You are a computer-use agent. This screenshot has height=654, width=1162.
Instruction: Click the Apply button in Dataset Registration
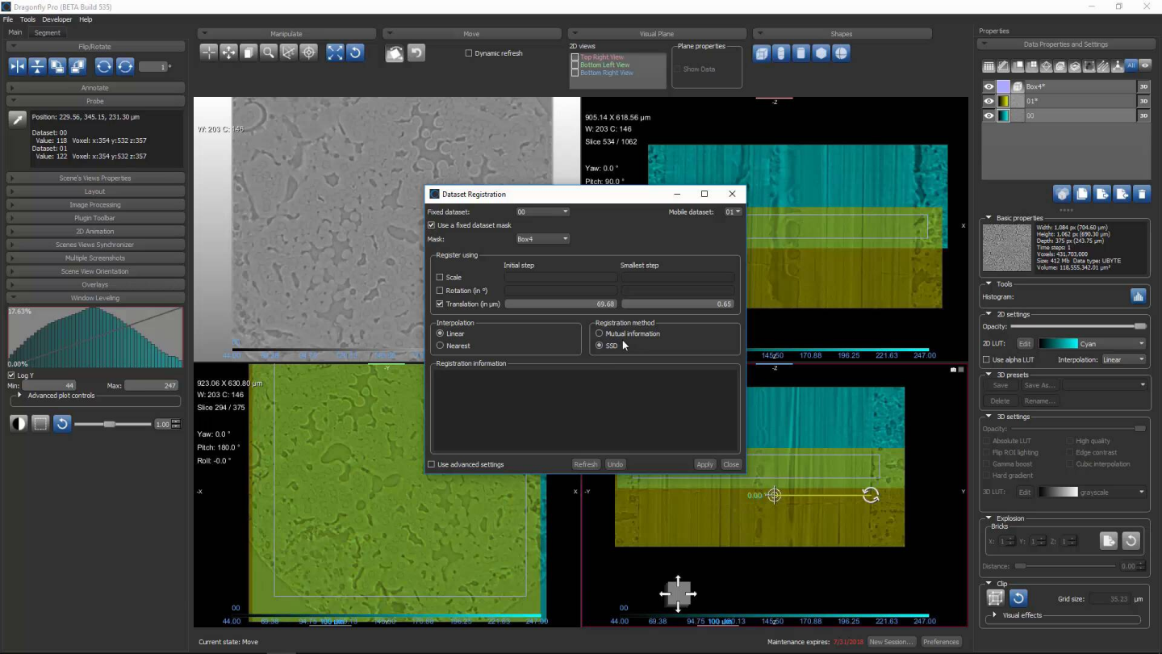pyautogui.click(x=704, y=464)
